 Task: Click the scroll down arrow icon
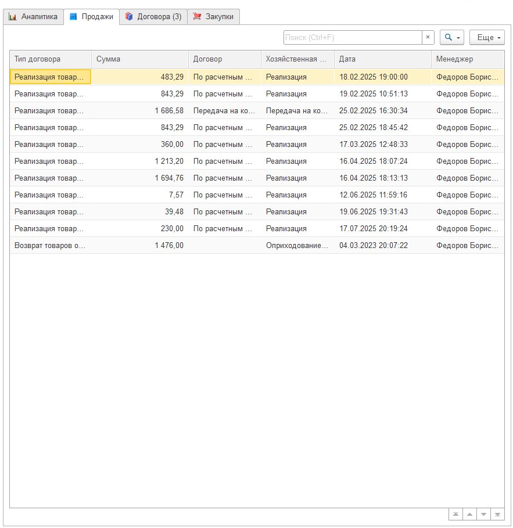483,514
